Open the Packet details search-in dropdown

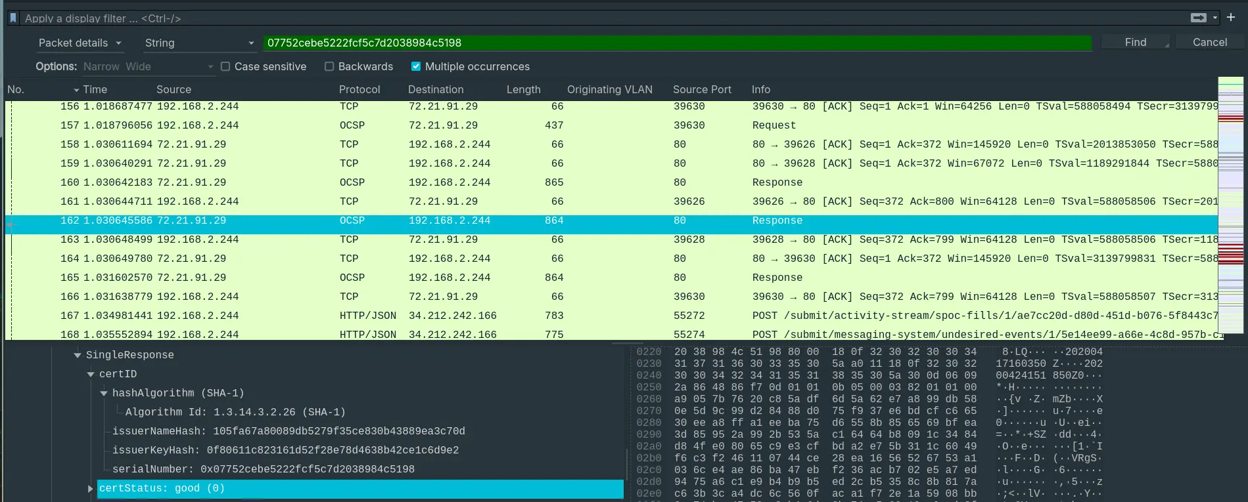point(80,43)
